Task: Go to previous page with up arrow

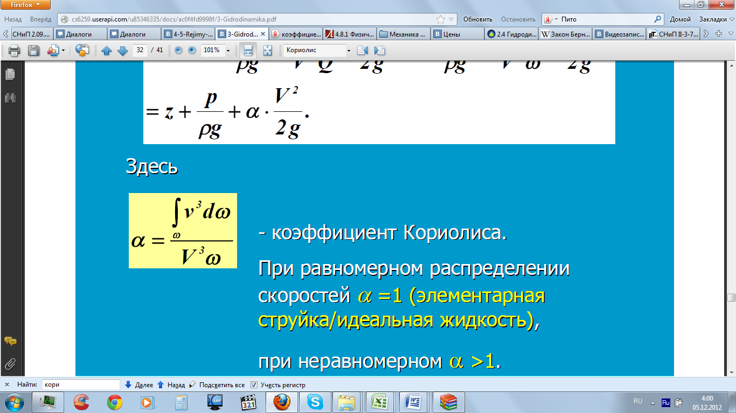Action: tap(107, 51)
